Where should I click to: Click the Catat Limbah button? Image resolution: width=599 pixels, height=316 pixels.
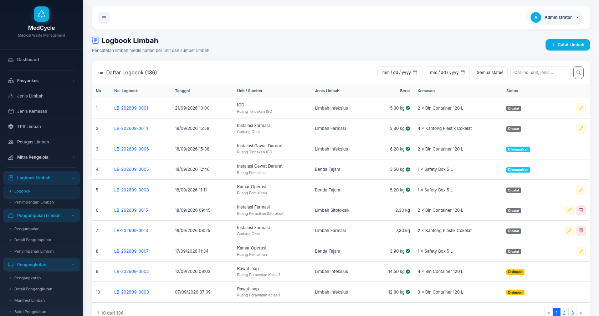click(568, 45)
